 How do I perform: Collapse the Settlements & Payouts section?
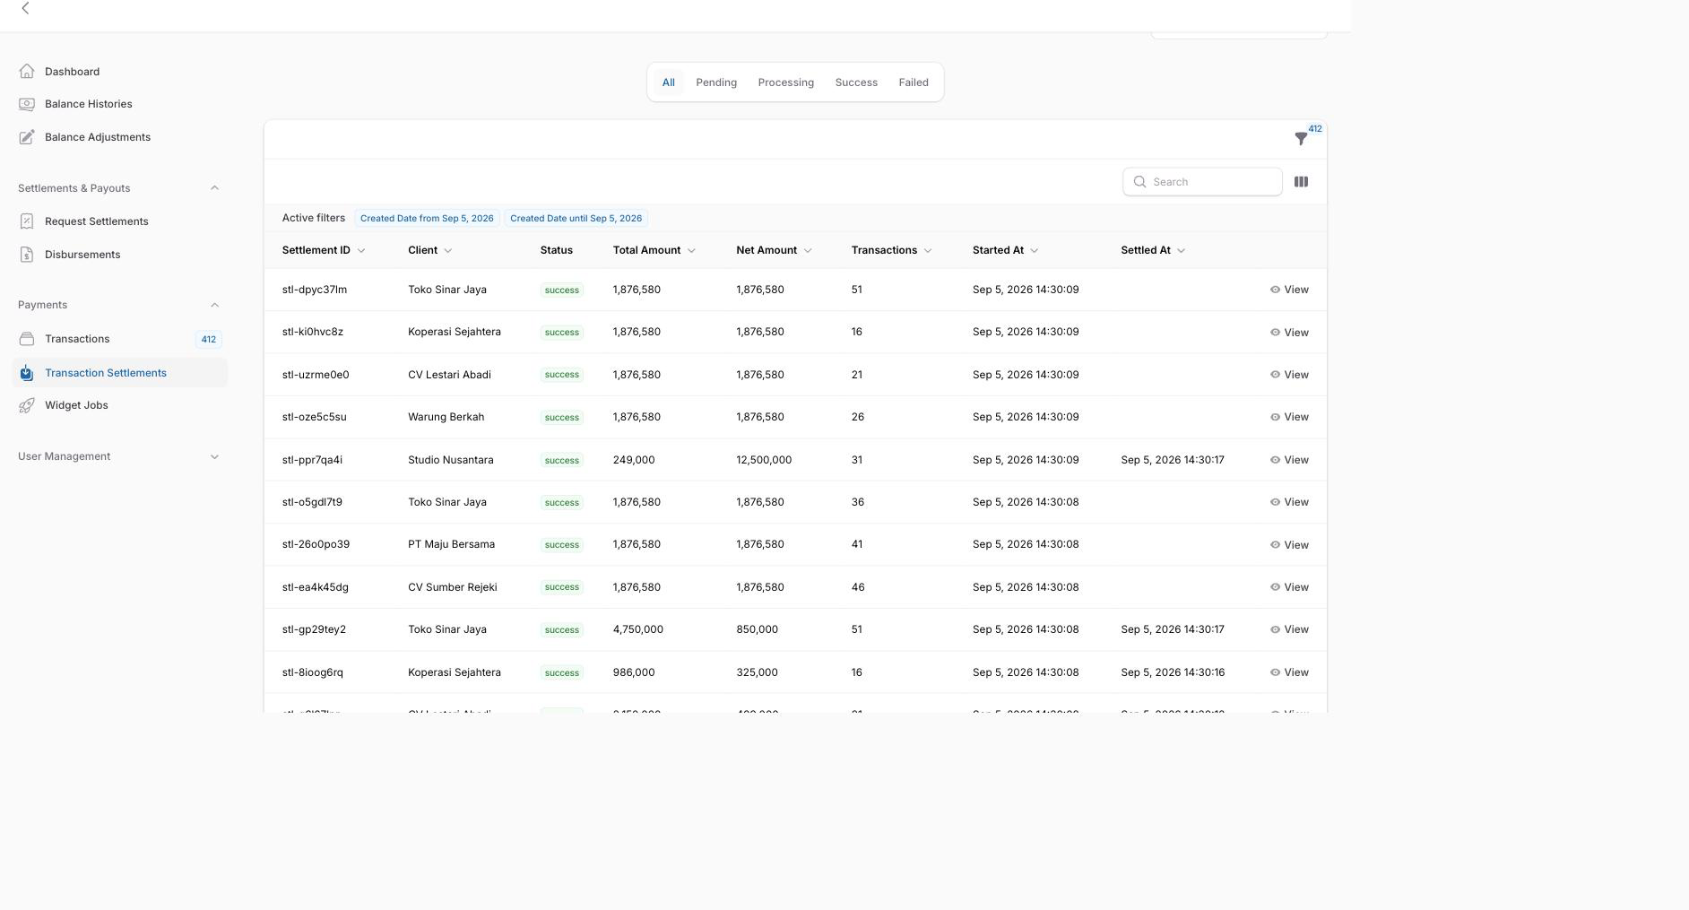214,188
